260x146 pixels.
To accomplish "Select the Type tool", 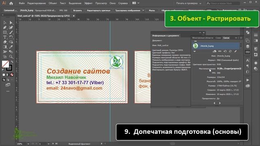I will tap(5, 37).
